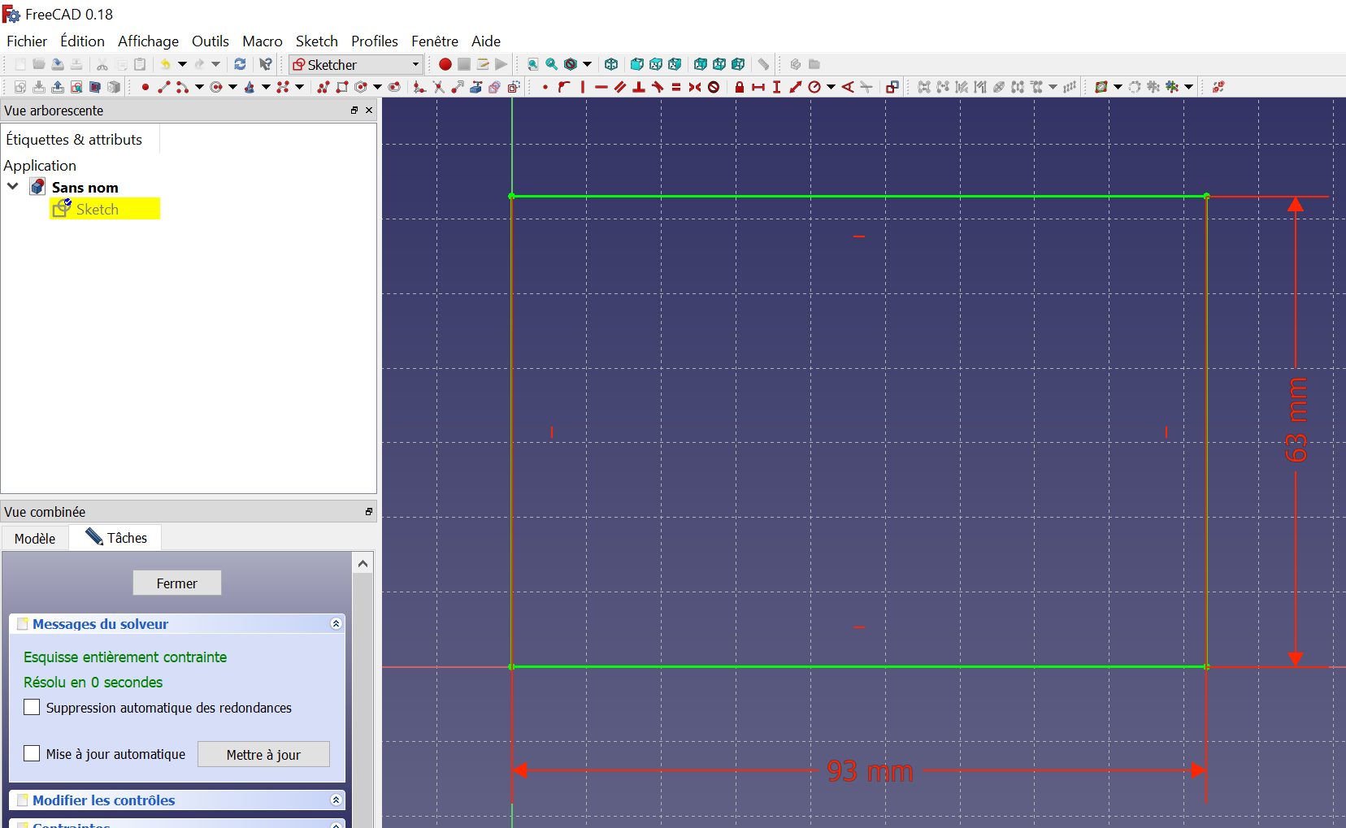Open the Macro menu

pyautogui.click(x=263, y=41)
